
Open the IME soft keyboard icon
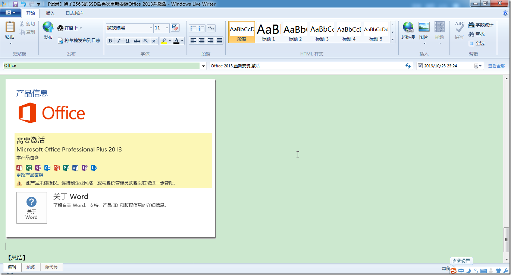pos(483,271)
